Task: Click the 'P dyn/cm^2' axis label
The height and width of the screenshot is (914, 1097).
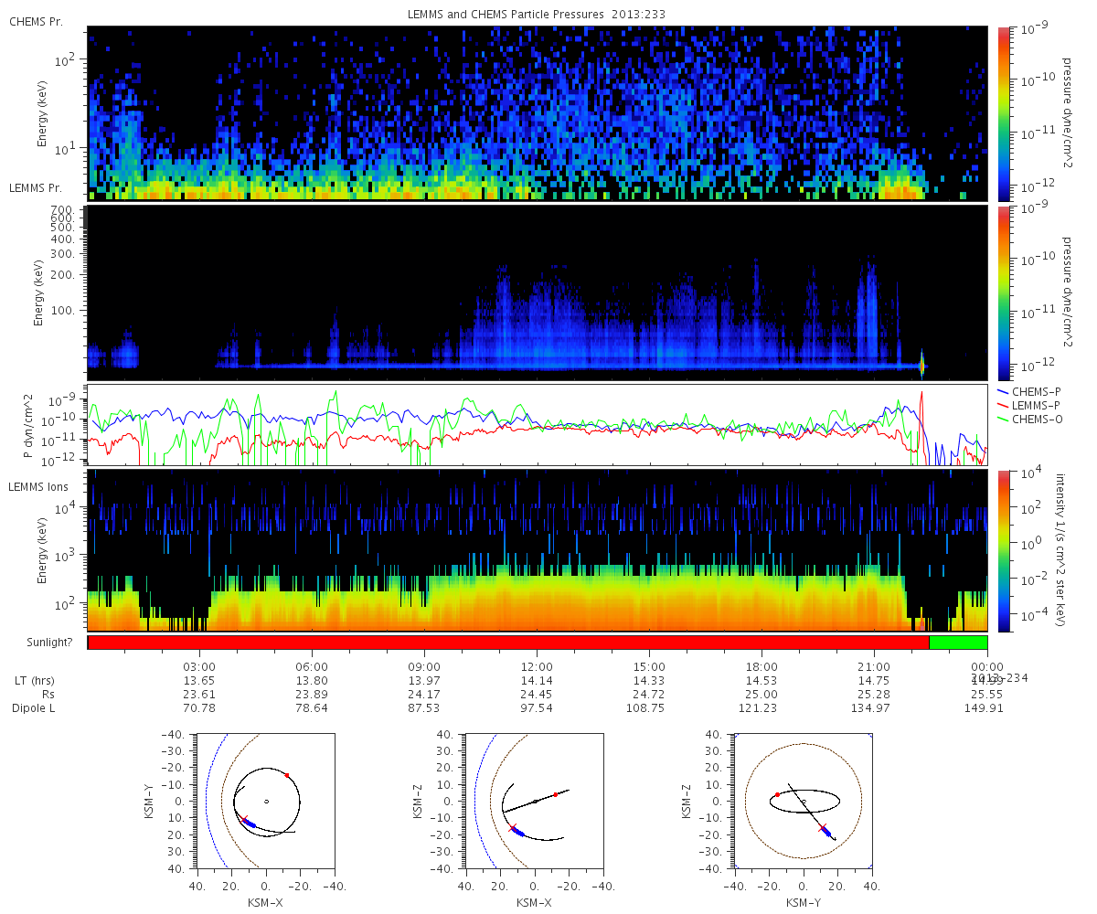Action: coord(27,426)
